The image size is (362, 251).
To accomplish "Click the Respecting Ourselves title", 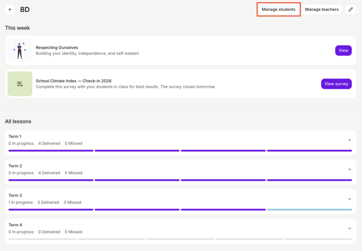I will click(57, 48).
